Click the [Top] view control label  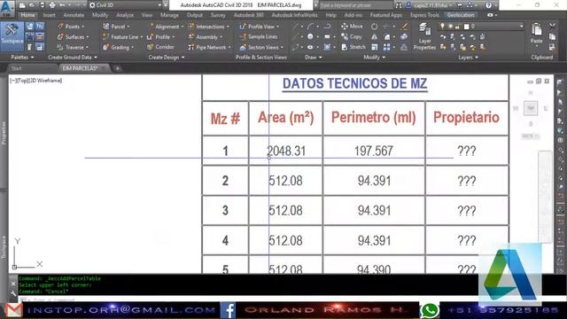tap(22, 81)
